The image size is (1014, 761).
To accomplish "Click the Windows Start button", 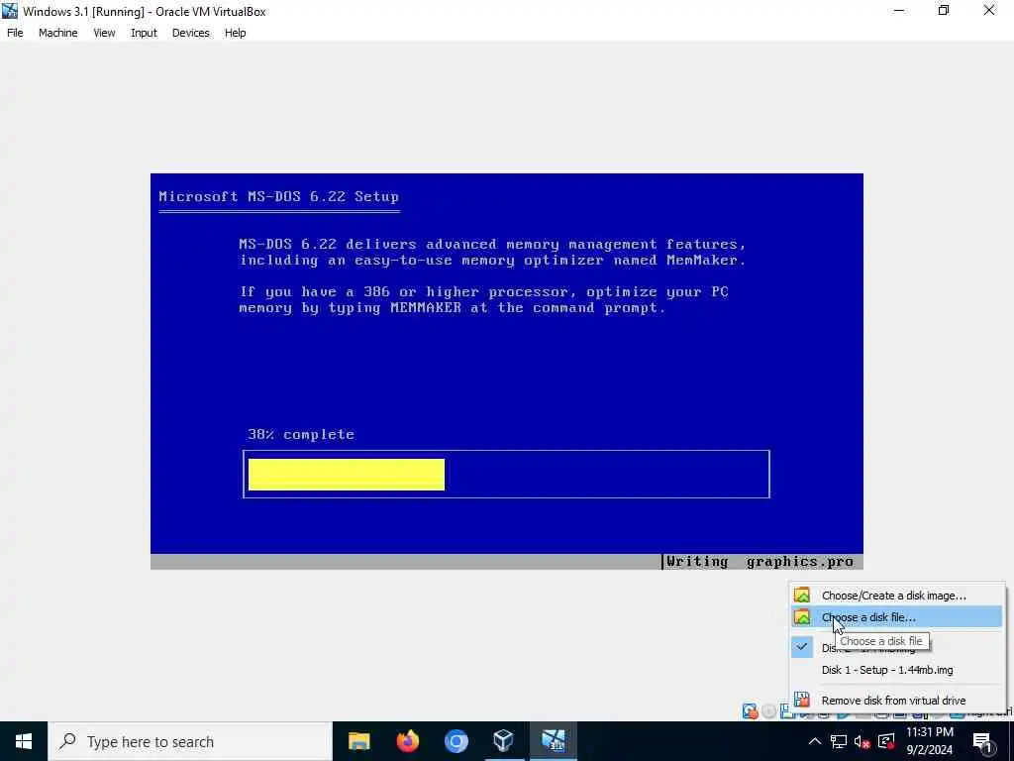I will pos(24,741).
